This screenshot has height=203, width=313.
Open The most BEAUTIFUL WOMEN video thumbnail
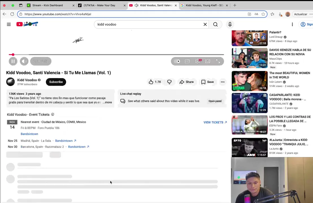(249, 81)
